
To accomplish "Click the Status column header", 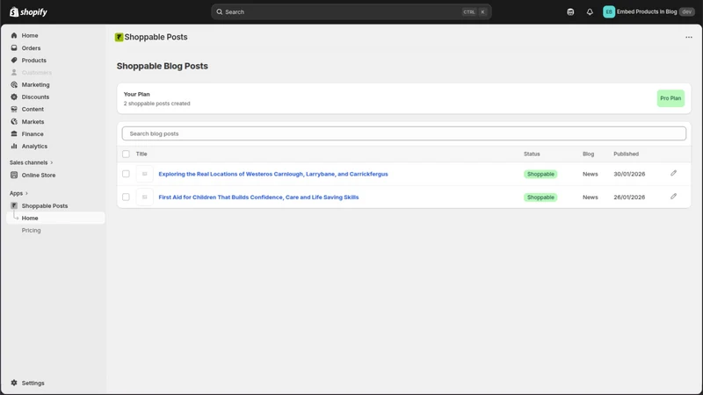I will [x=532, y=154].
